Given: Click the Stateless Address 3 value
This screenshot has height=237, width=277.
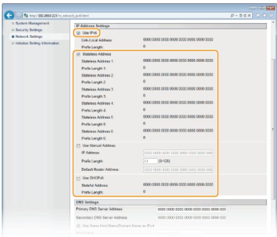Looking at the screenshot, I should pos(178,88).
